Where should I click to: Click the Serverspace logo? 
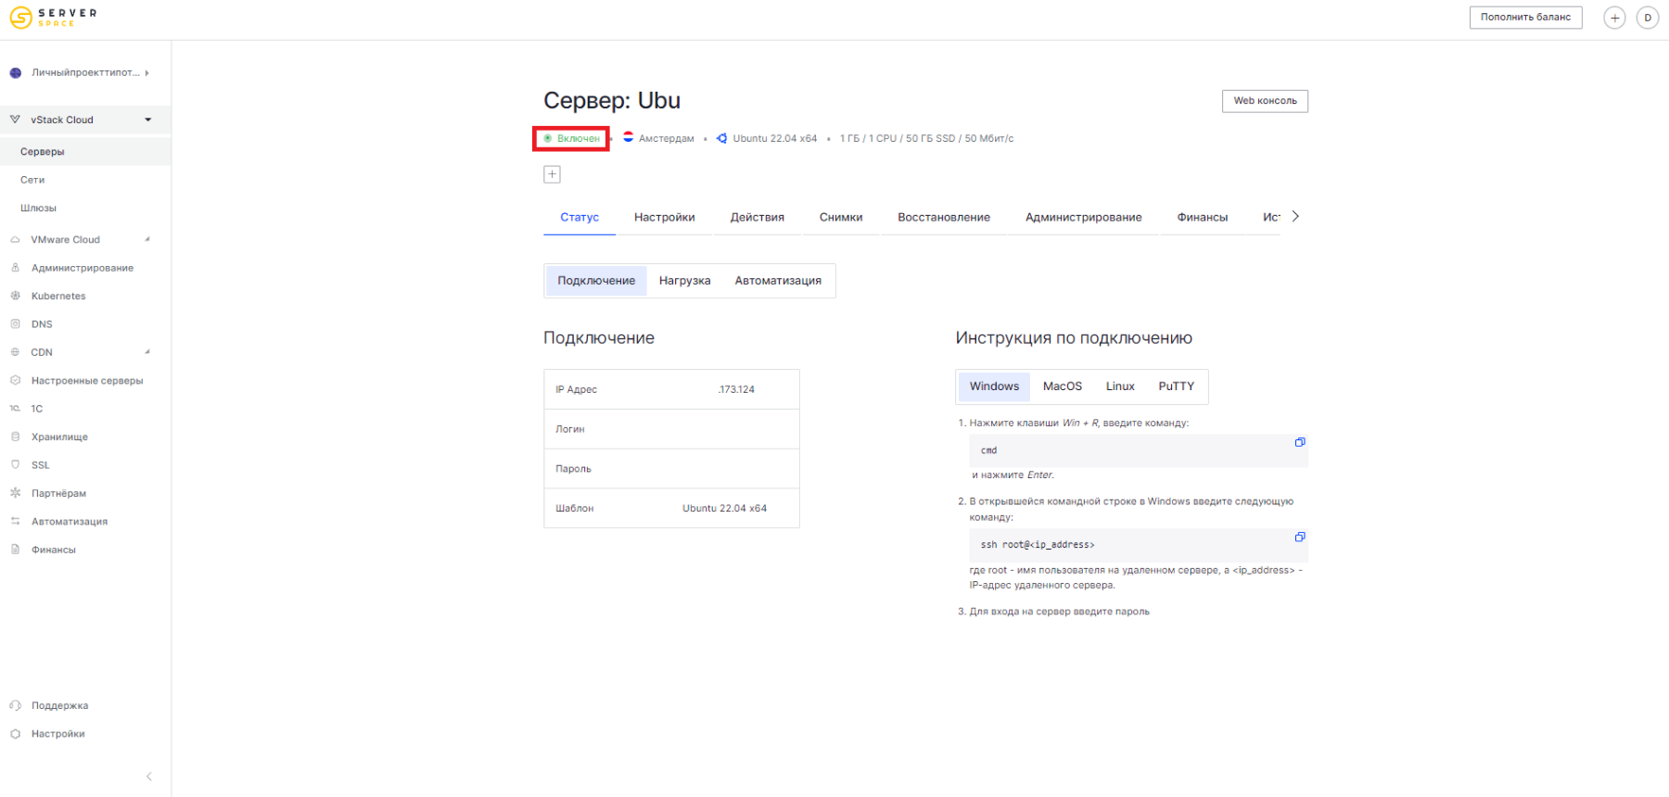coord(53,18)
